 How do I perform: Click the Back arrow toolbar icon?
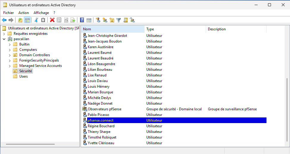[4, 20]
